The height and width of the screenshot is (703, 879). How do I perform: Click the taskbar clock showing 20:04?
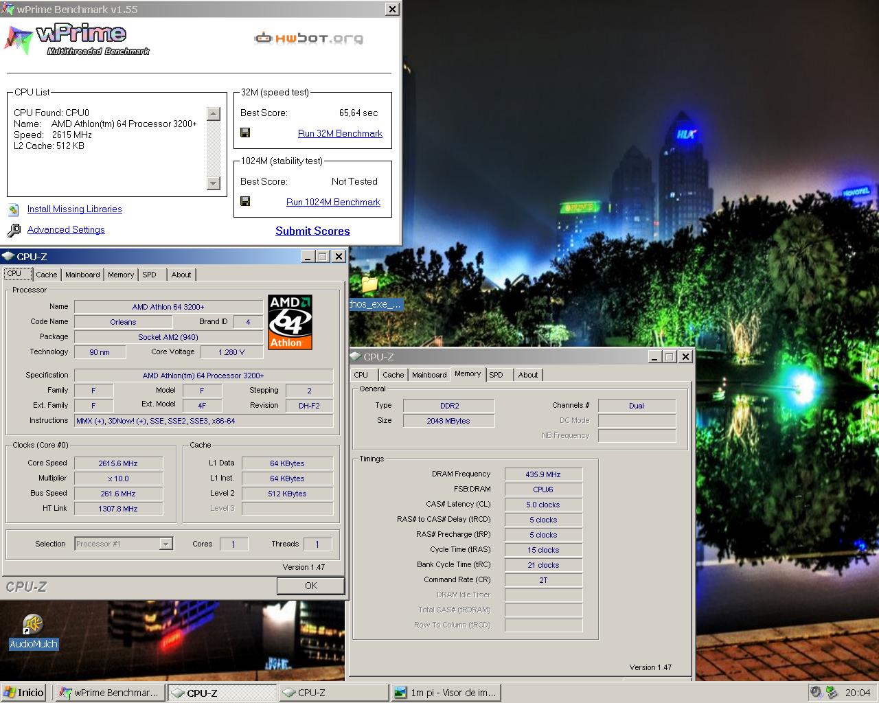pos(857,693)
